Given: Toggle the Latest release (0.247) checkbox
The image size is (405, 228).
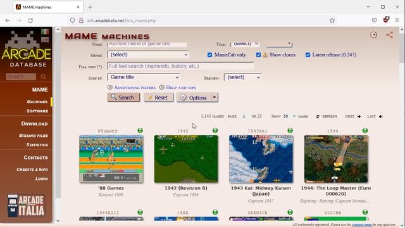Looking at the screenshot, I should [308, 55].
